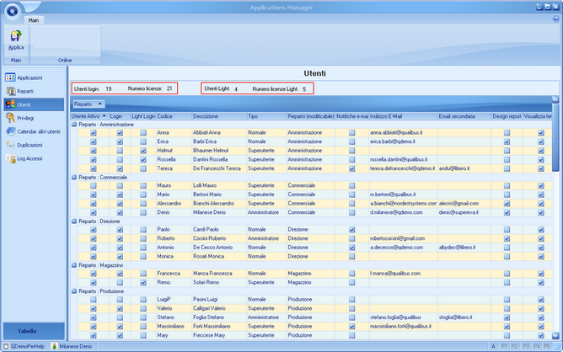Click the Email secondaria column header
The width and height of the screenshot is (563, 352).
tap(464, 116)
